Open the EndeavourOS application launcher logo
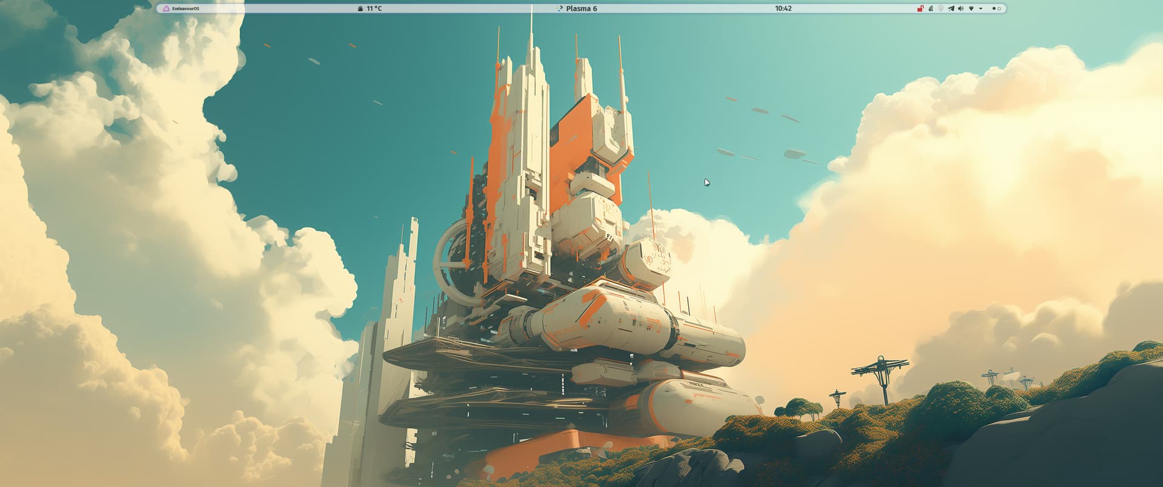The height and width of the screenshot is (487, 1163). pyautogui.click(x=167, y=8)
